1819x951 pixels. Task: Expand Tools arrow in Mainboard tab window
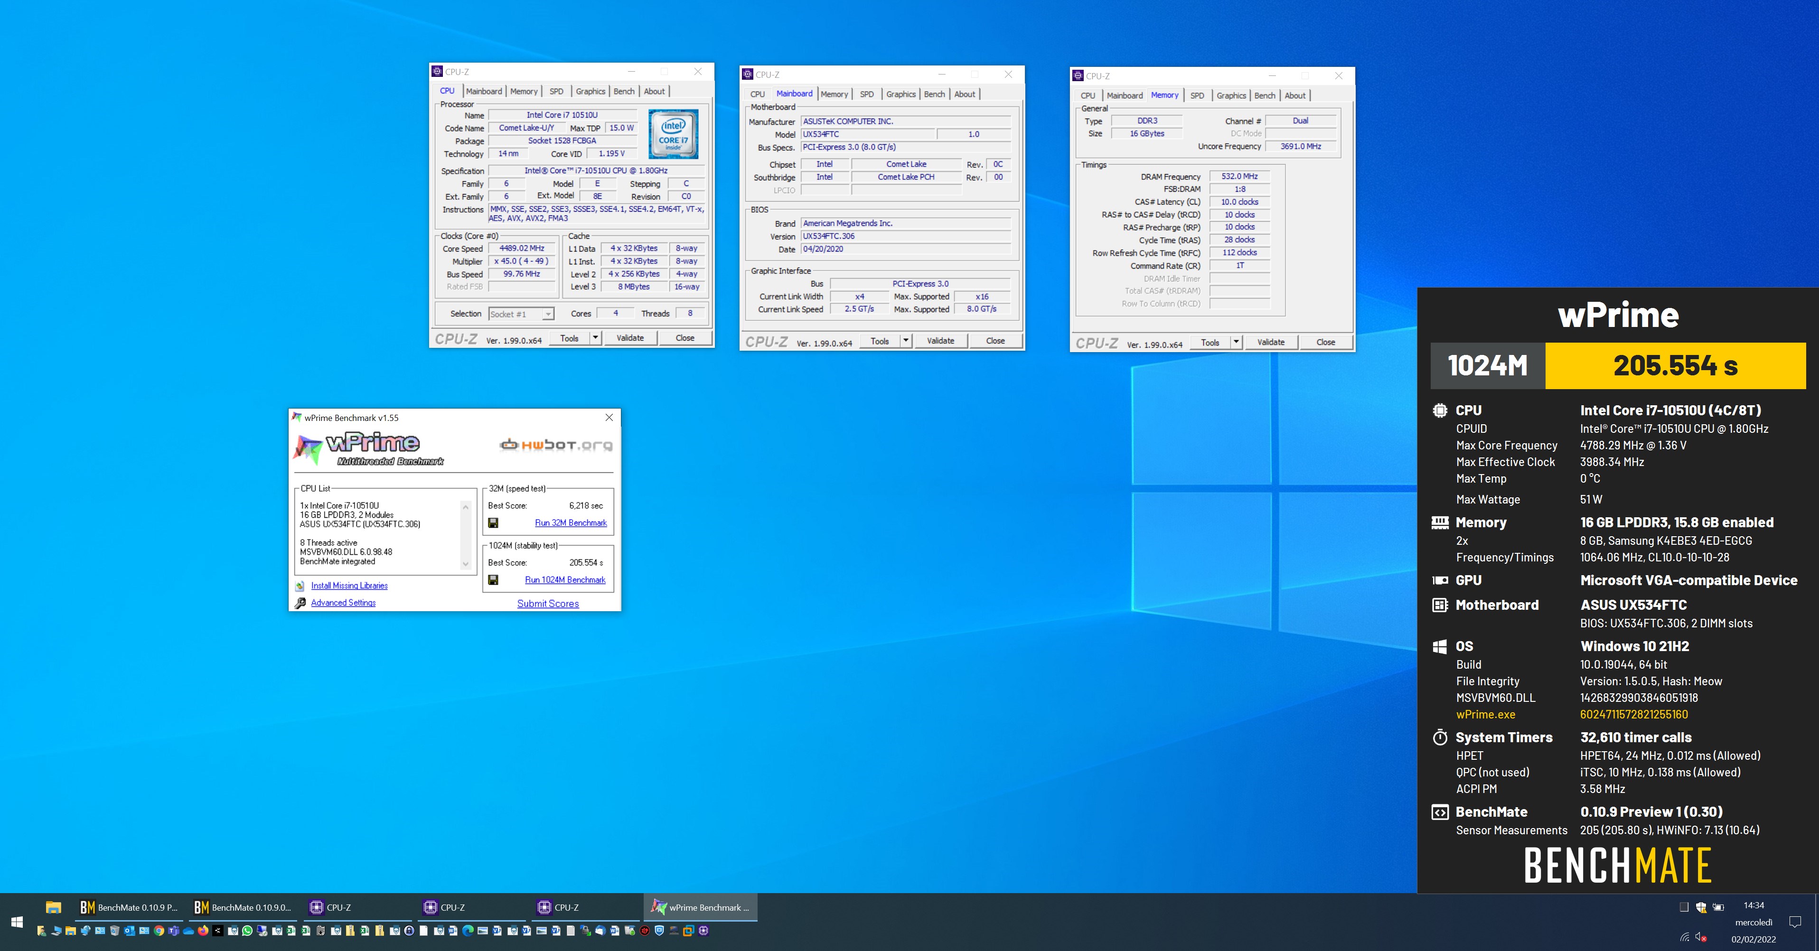(906, 340)
